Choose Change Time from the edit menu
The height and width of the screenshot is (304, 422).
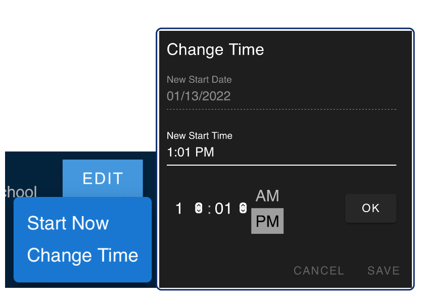[82, 255]
